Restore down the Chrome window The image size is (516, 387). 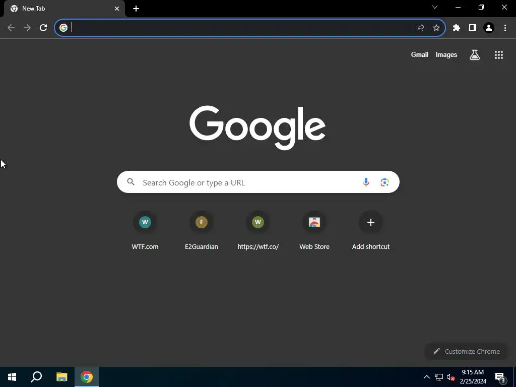[481, 7]
